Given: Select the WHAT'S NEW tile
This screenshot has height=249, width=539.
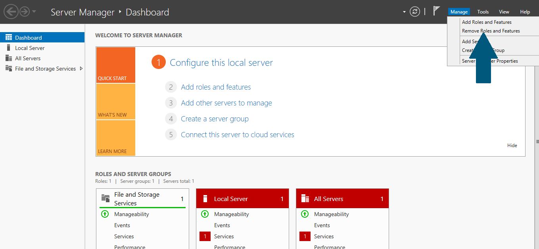Looking at the screenshot, I should (x=115, y=102).
